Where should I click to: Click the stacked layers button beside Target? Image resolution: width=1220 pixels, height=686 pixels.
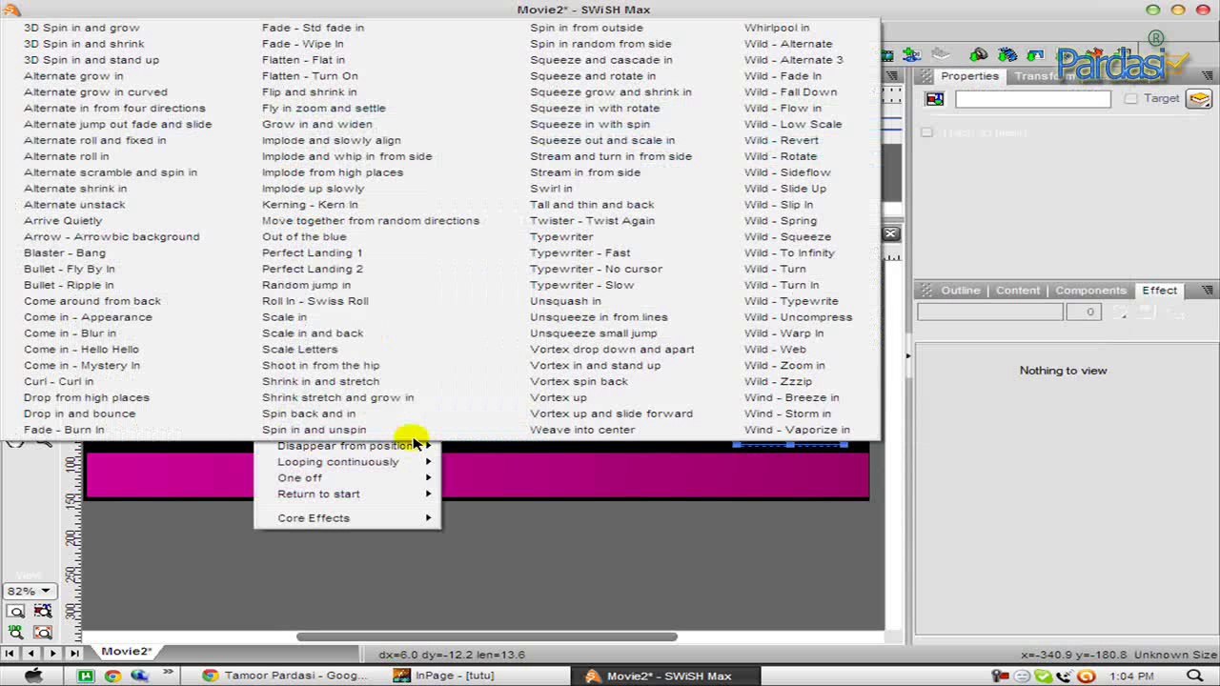(x=1198, y=99)
